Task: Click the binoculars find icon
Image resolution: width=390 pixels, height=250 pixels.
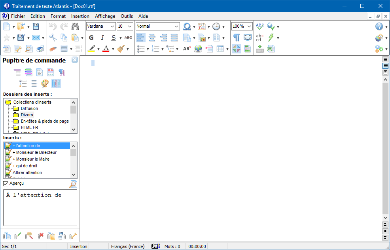Action: pyautogui.click(x=75, y=27)
